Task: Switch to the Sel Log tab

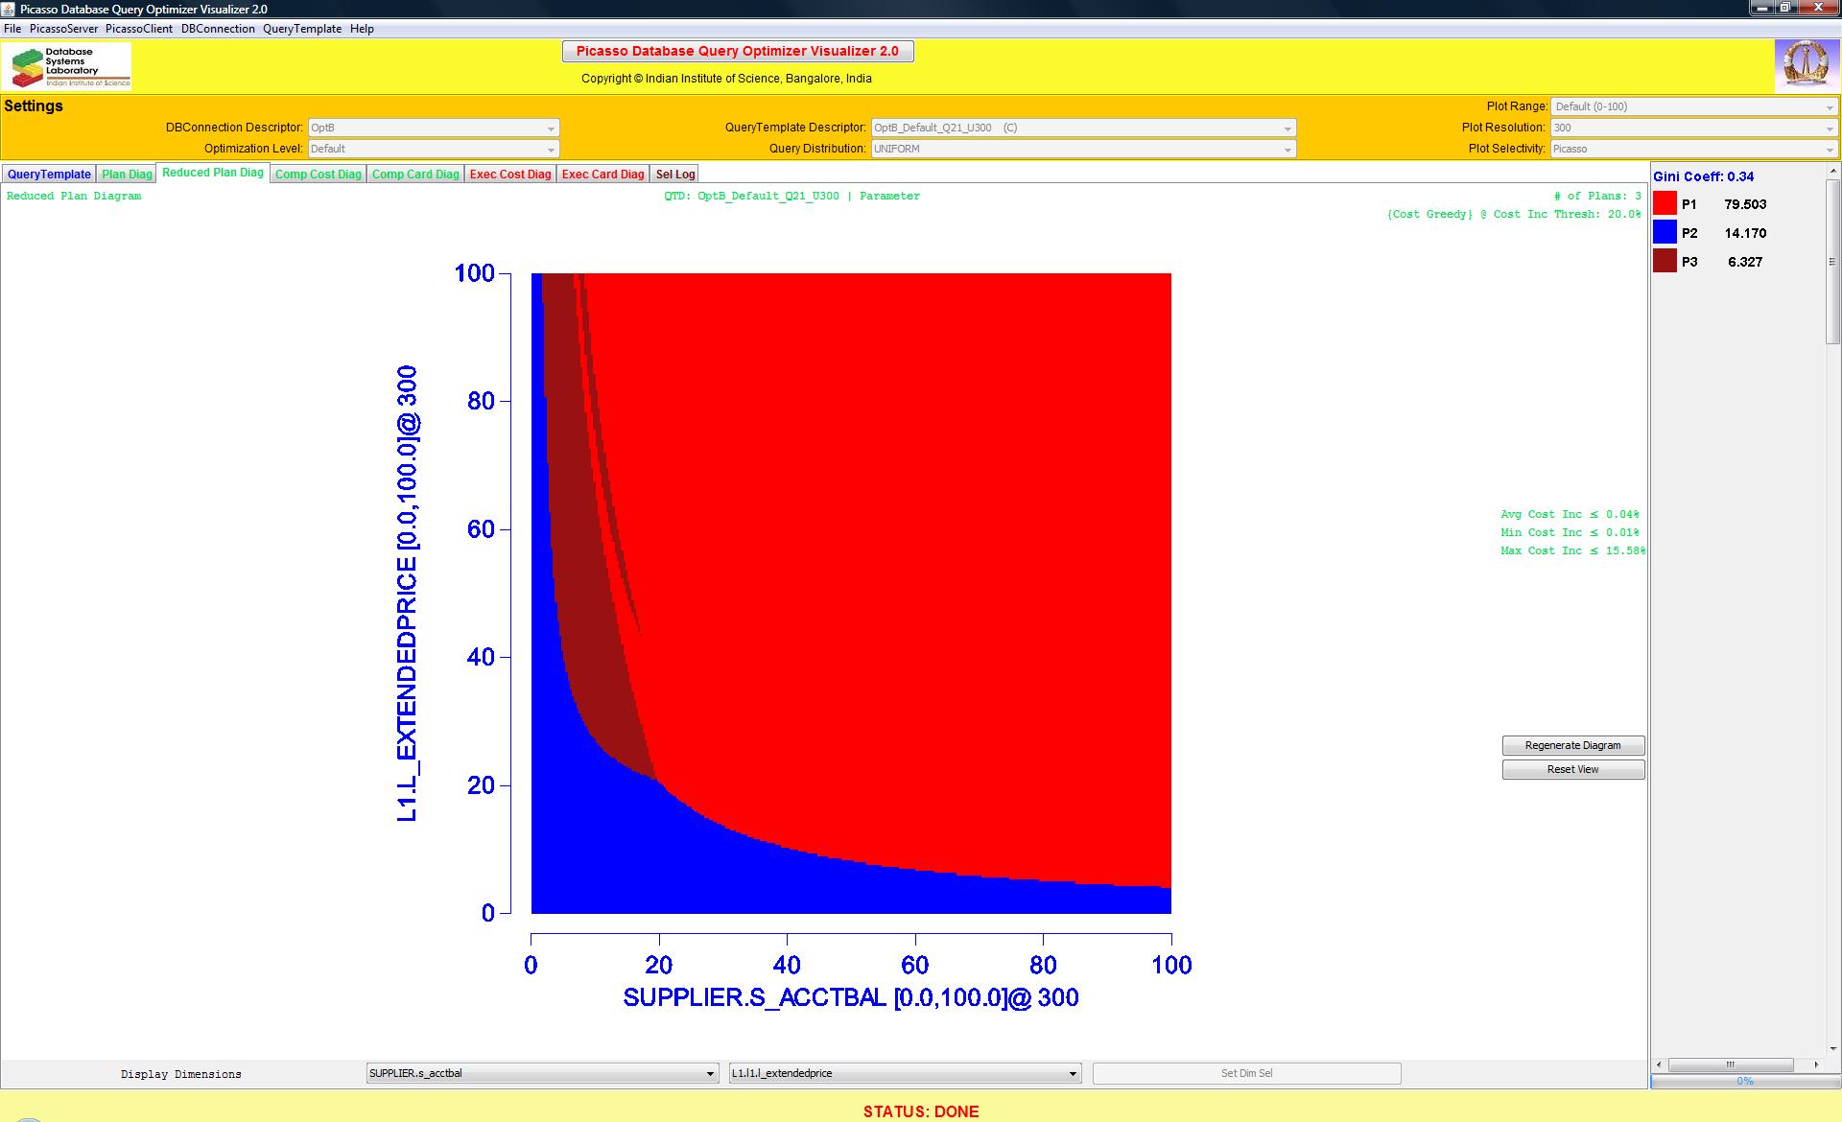Action: point(674,175)
